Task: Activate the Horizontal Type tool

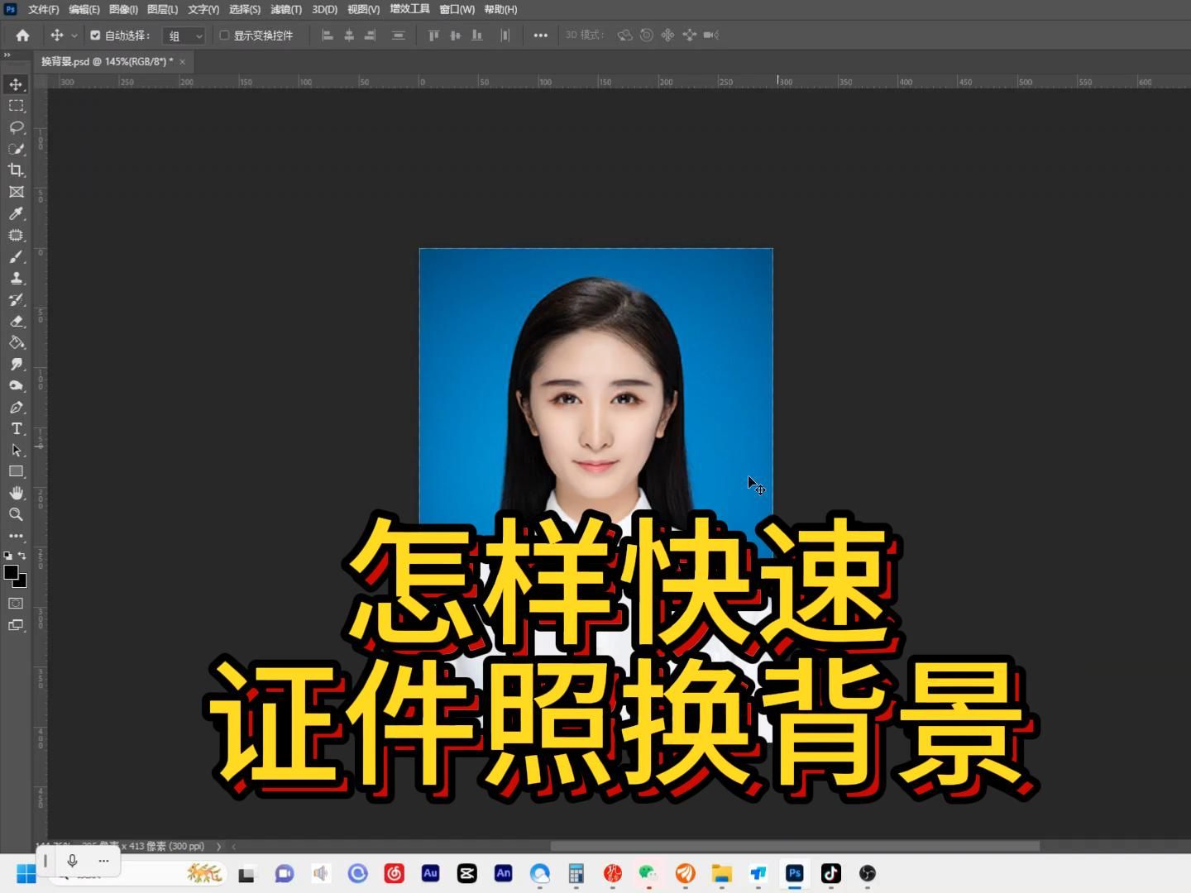Action: [x=17, y=428]
